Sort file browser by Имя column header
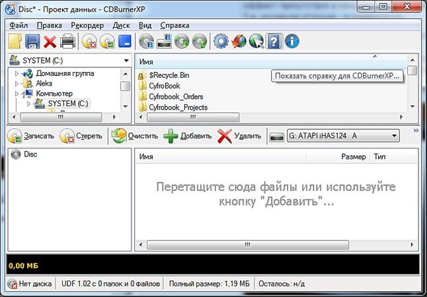 pyautogui.click(x=271, y=62)
